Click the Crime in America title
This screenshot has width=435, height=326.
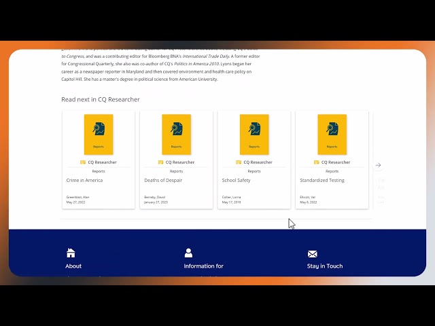(84, 180)
